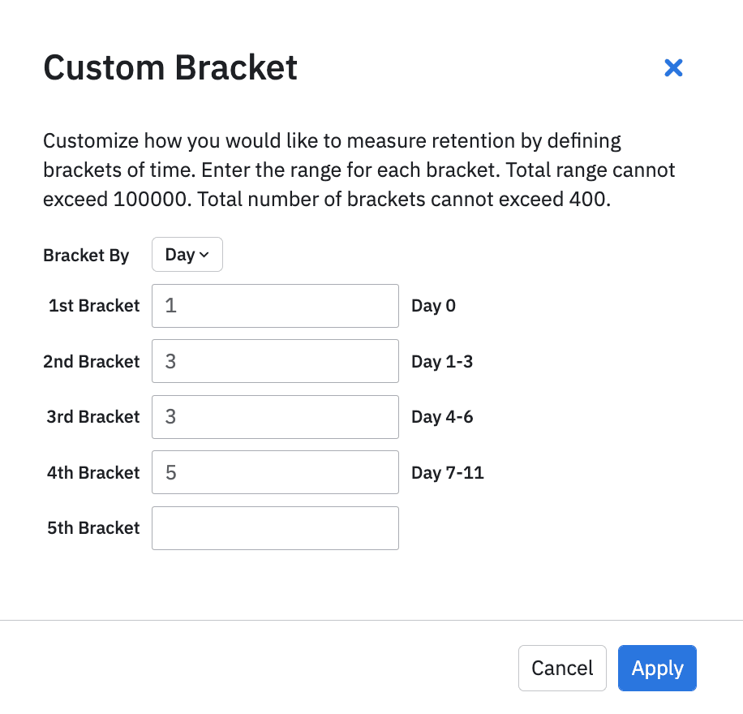The image size is (743, 714).
Task: Click the 2nd Bracket row label
Action: (92, 361)
